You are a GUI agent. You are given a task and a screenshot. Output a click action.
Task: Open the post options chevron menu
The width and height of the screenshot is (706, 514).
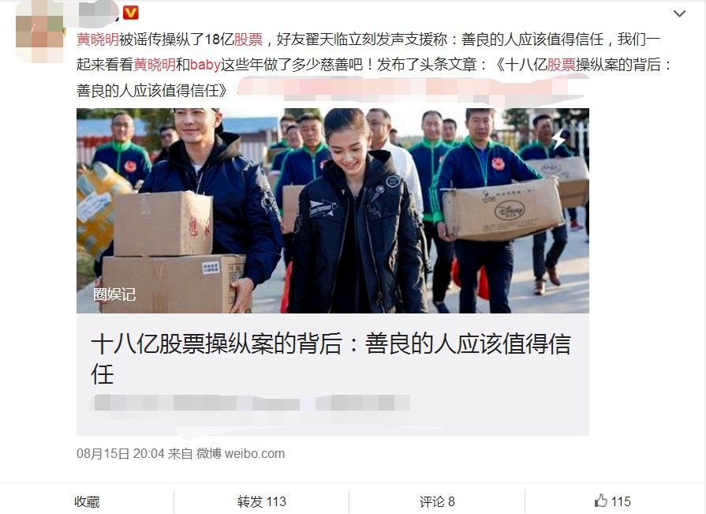point(679,13)
